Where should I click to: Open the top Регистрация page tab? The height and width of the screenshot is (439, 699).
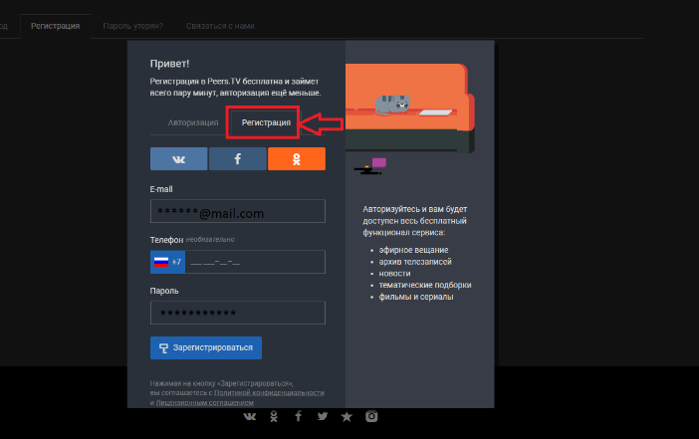(56, 26)
